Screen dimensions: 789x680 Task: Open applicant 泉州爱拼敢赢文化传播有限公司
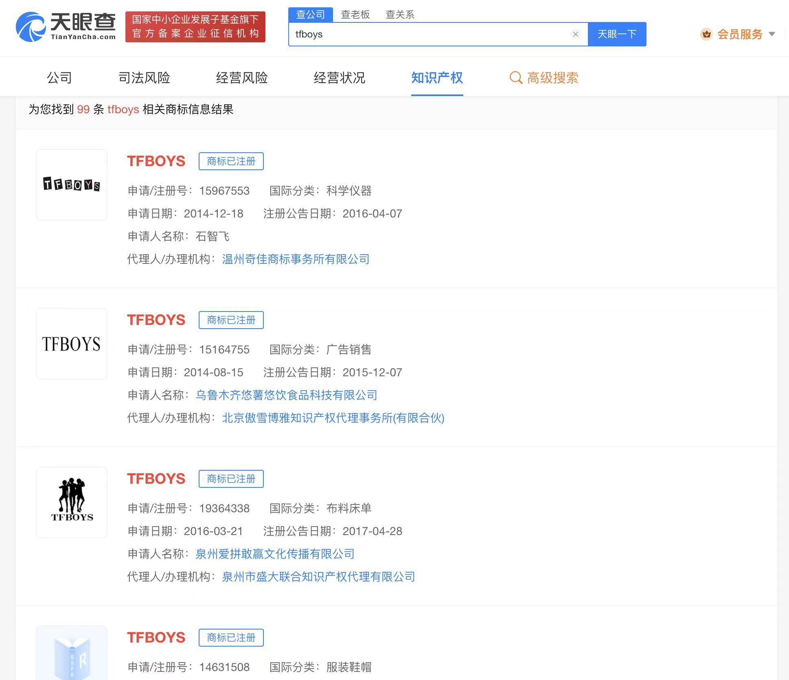coord(275,554)
